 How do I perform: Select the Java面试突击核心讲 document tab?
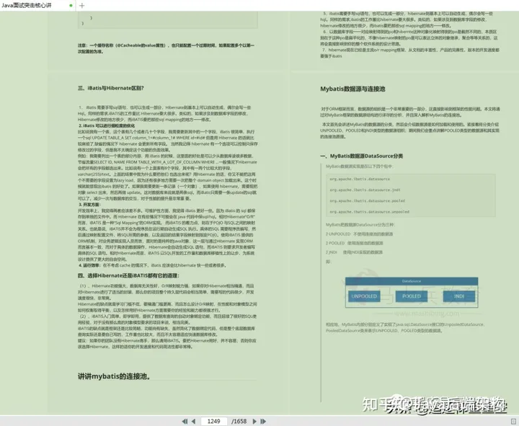37,5
